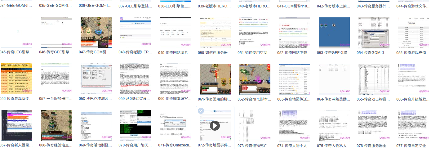Click the file name 072-传奇地图事件...
The width and height of the screenshot is (440, 157).
tap(215, 145)
